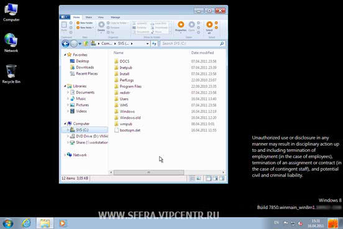Click the New folder ribbon button
This screenshot has height=229, width=343.
click(x=85, y=23)
